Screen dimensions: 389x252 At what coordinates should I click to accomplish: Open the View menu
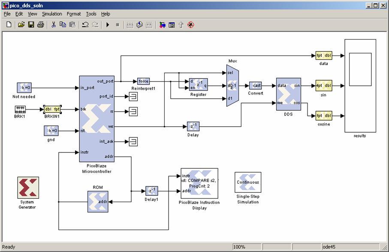click(33, 14)
